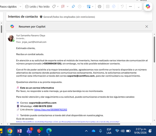Open the volume speaker tray icon

(123, 131)
